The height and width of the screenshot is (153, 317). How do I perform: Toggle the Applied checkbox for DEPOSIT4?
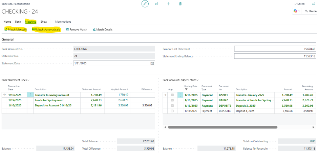(x=172, y=111)
